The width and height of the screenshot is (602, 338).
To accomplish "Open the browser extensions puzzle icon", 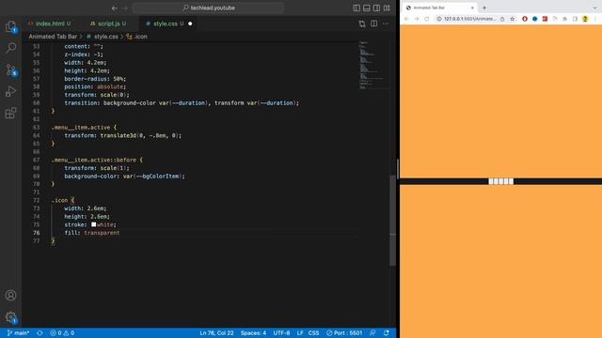I will pyautogui.click(x=564, y=19).
